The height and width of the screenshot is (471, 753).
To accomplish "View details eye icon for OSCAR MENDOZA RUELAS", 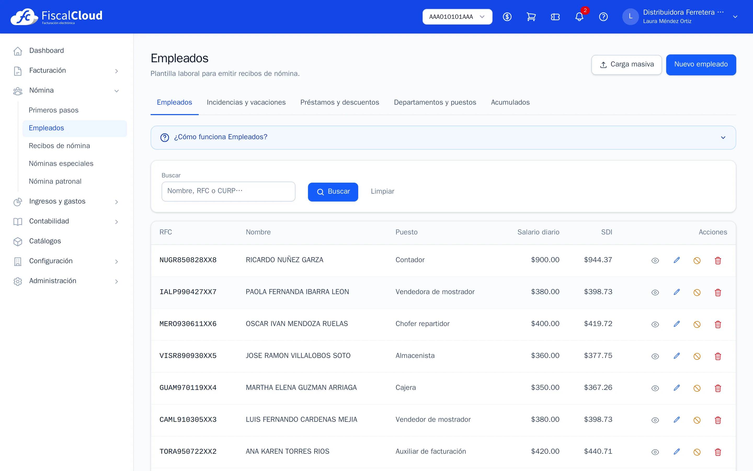I will tap(655, 324).
